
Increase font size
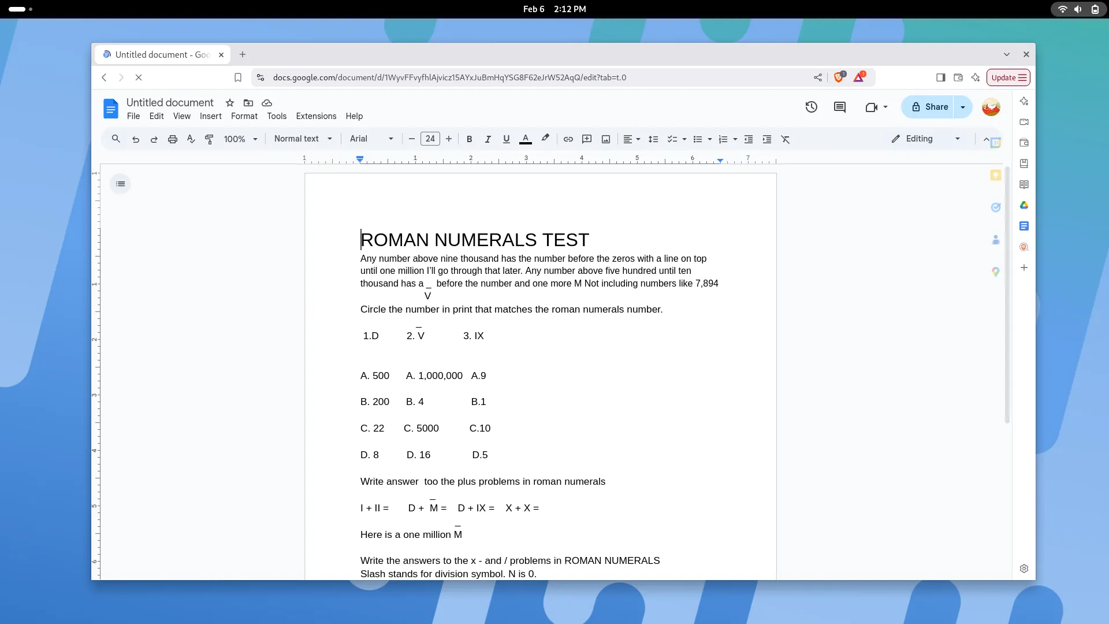(449, 139)
